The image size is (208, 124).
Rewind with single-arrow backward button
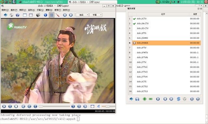pyautogui.click(x=35, y=106)
